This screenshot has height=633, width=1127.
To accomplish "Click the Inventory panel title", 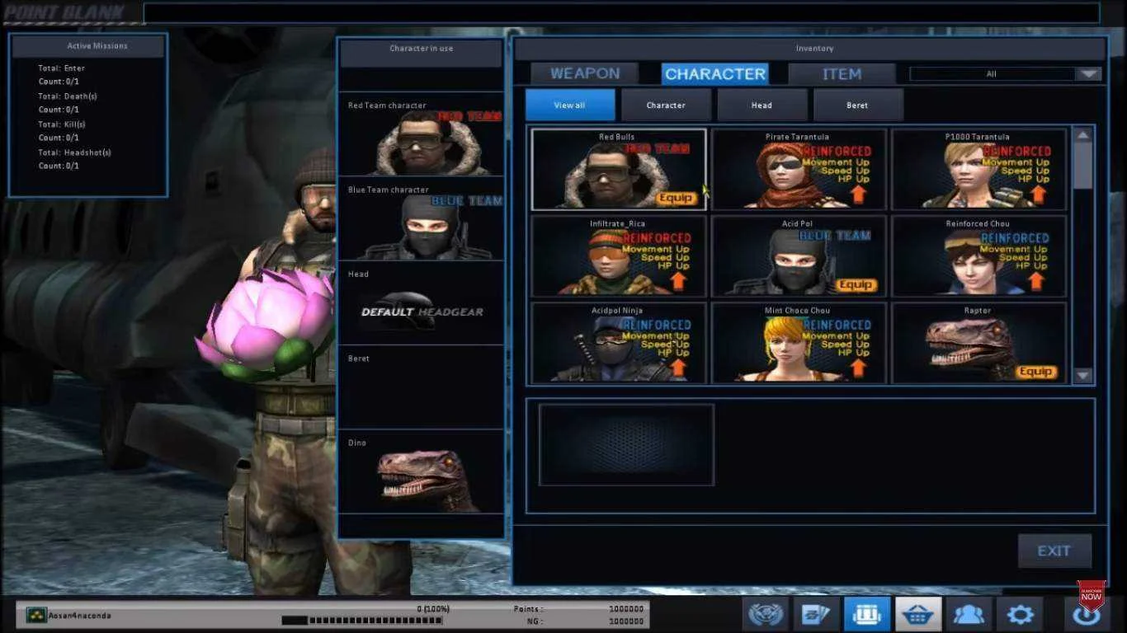I will tap(813, 49).
